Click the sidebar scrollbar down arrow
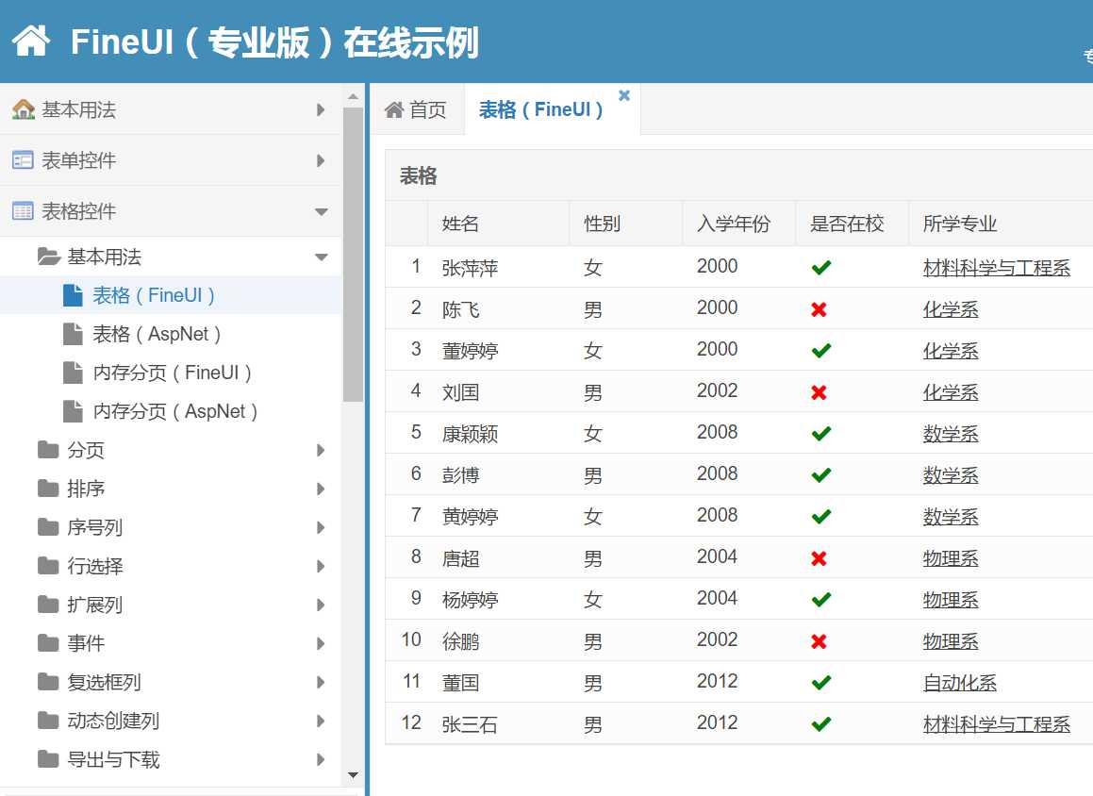The height and width of the screenshot is (796, 1093). click(353, 775)
